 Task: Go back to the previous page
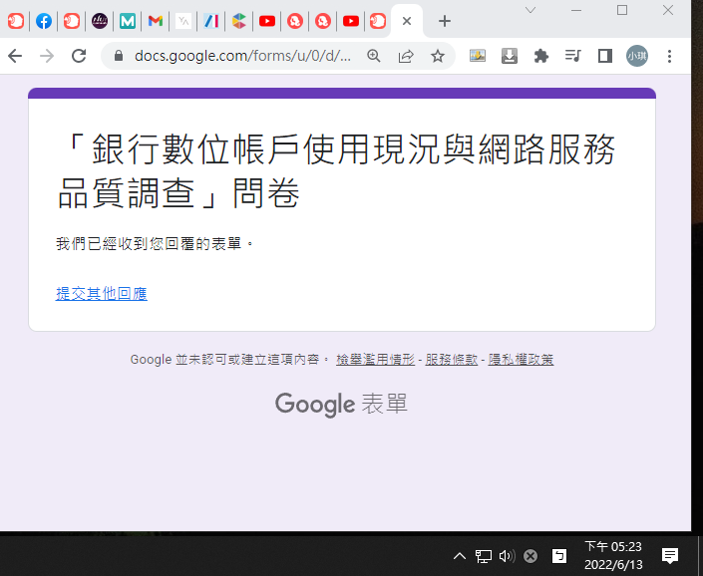click(15, 56)
